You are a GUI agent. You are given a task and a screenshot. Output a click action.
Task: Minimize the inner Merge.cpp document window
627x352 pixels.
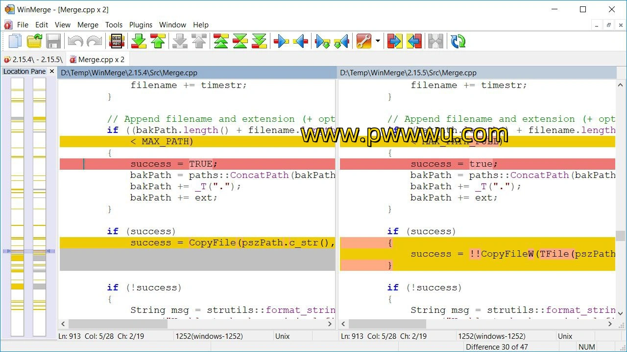tap(596, 25)
